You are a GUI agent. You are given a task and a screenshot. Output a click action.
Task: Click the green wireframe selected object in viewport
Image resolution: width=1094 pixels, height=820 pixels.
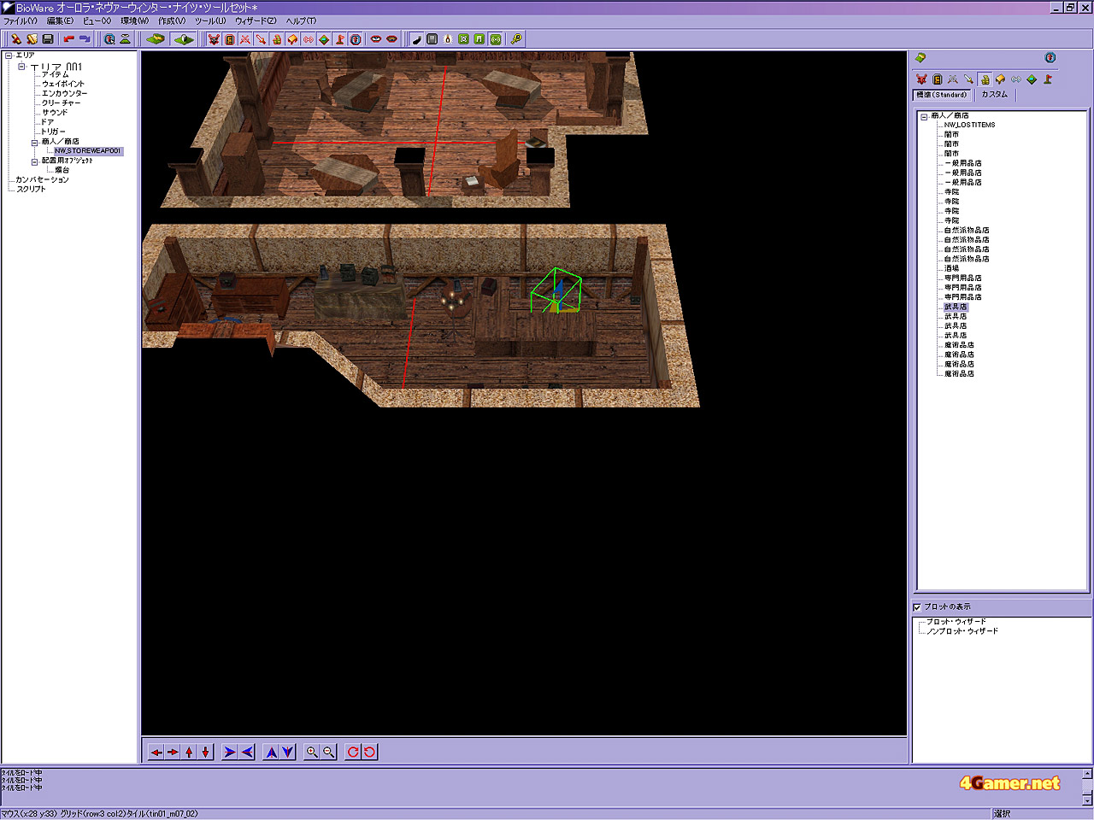point(556,290)
